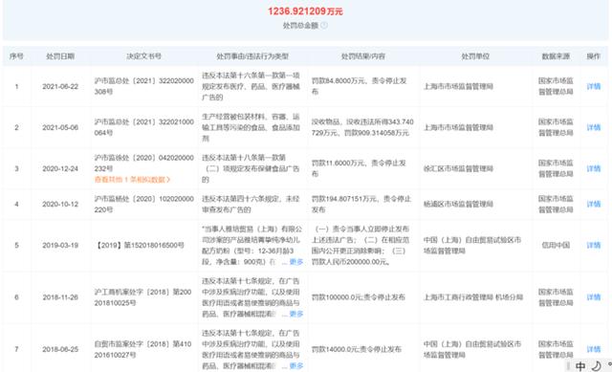Click the date cell 2018-11-26
The height and width of the screenshot is (372, 612).
click(60, 297)
